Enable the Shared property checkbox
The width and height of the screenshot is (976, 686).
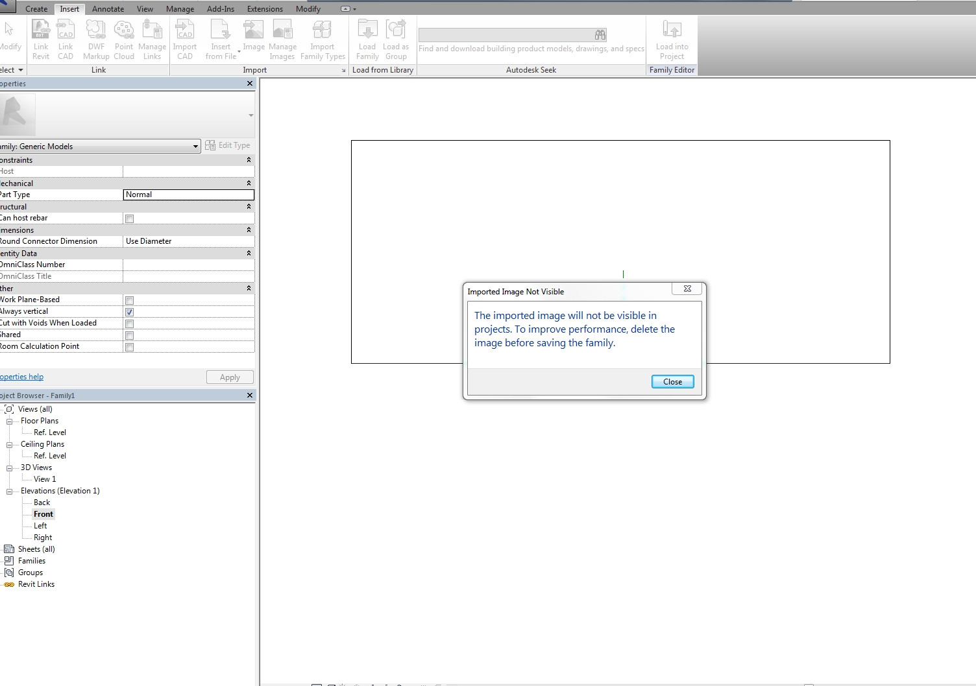pyautogui.click(x=129, y=335)
